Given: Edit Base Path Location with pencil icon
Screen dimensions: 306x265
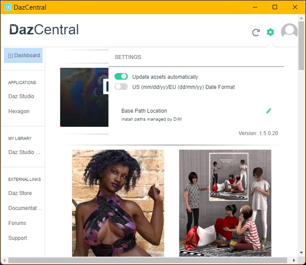Looking at the screenshot, I should (x=269, y=111).
